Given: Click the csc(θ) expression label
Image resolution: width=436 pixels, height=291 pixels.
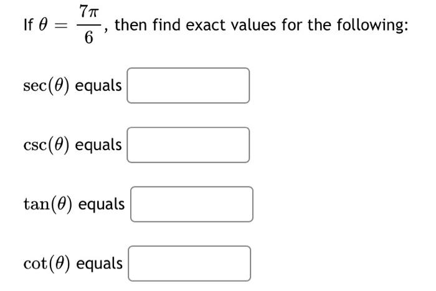Looking at the screenshot, I should click(x=46, y=145).
